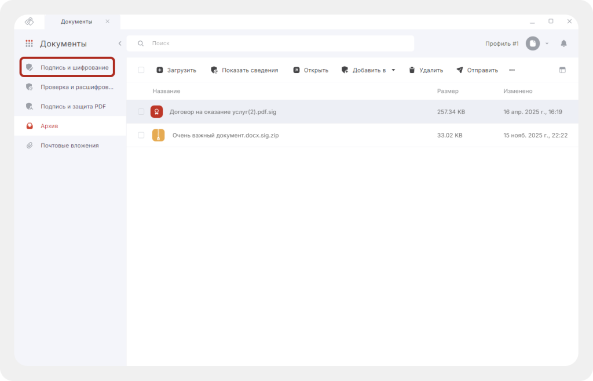Viewport: 593px width, 381px height.
Task: Click the profile avatar icon
Action: [x=532, y=43]
